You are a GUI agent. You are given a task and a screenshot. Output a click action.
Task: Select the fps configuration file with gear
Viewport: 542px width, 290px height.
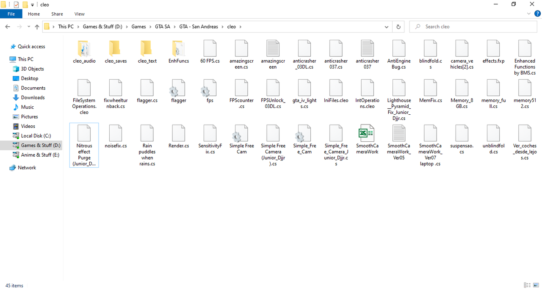210,91
